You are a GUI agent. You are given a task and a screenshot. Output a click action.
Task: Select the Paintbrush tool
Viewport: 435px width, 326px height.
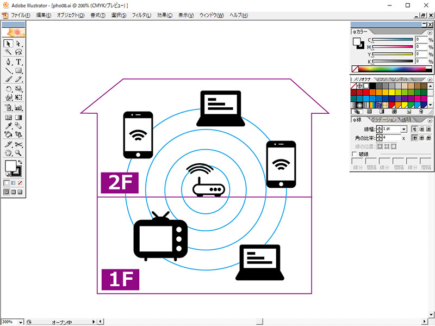pos(8,79)
